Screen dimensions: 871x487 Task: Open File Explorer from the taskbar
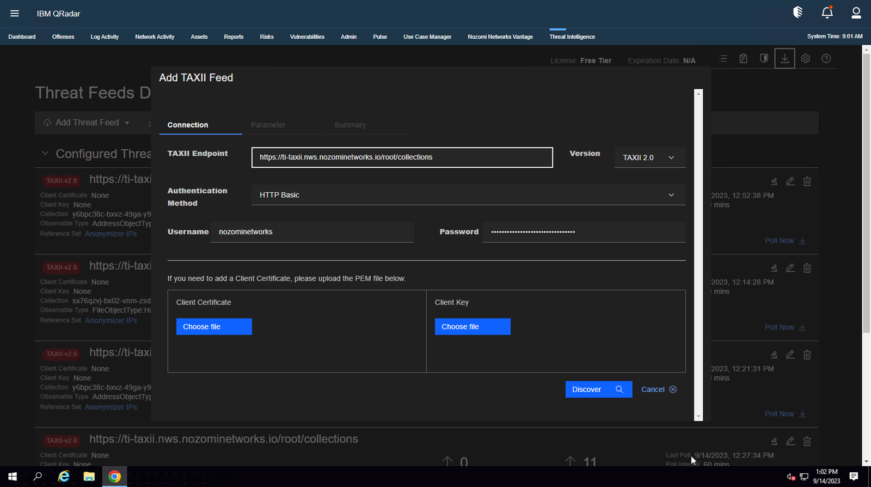pyautogui.click(x=89, y=477)
